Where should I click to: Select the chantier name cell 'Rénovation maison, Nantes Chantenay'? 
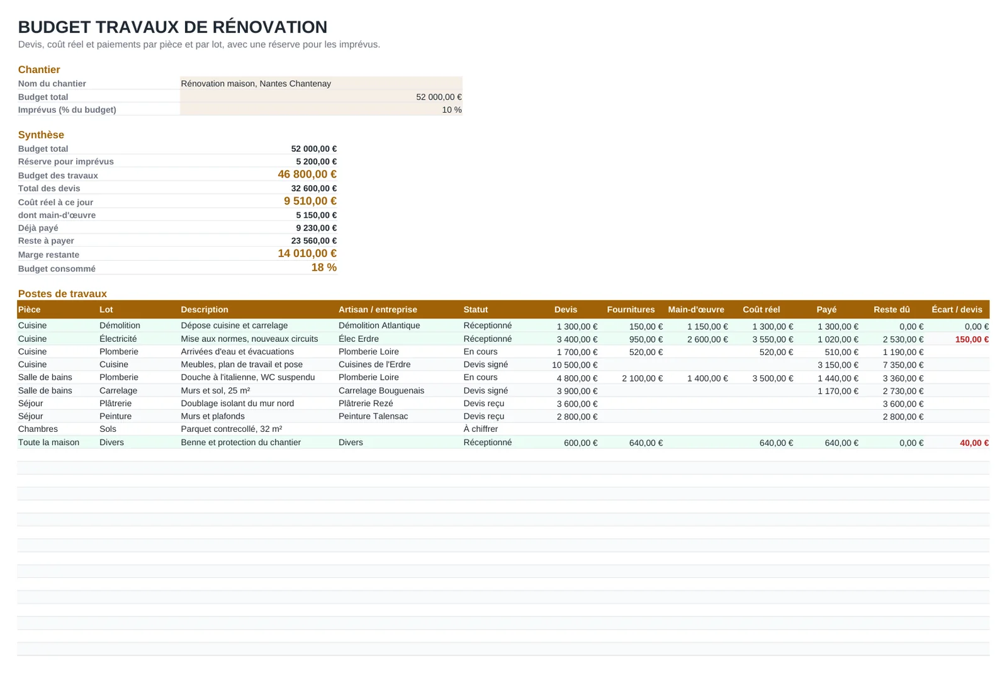pyautogui.click(x=321, y=83)
